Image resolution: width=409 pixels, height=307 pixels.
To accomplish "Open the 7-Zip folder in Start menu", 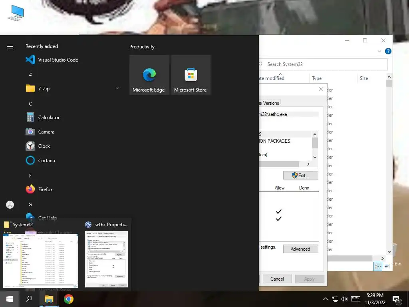I will (38, 88).
